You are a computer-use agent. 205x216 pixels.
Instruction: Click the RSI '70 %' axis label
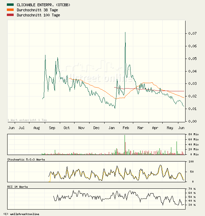coord(192,189)
